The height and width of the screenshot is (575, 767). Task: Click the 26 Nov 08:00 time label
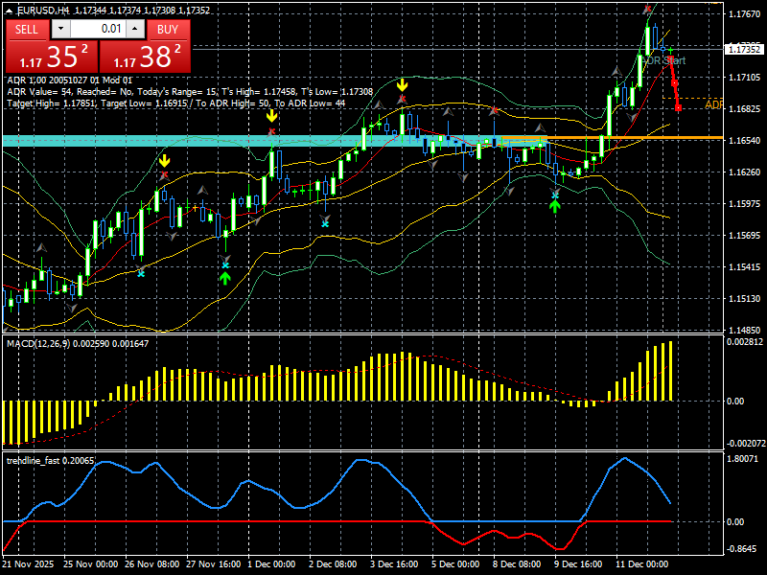pos(152,564)
